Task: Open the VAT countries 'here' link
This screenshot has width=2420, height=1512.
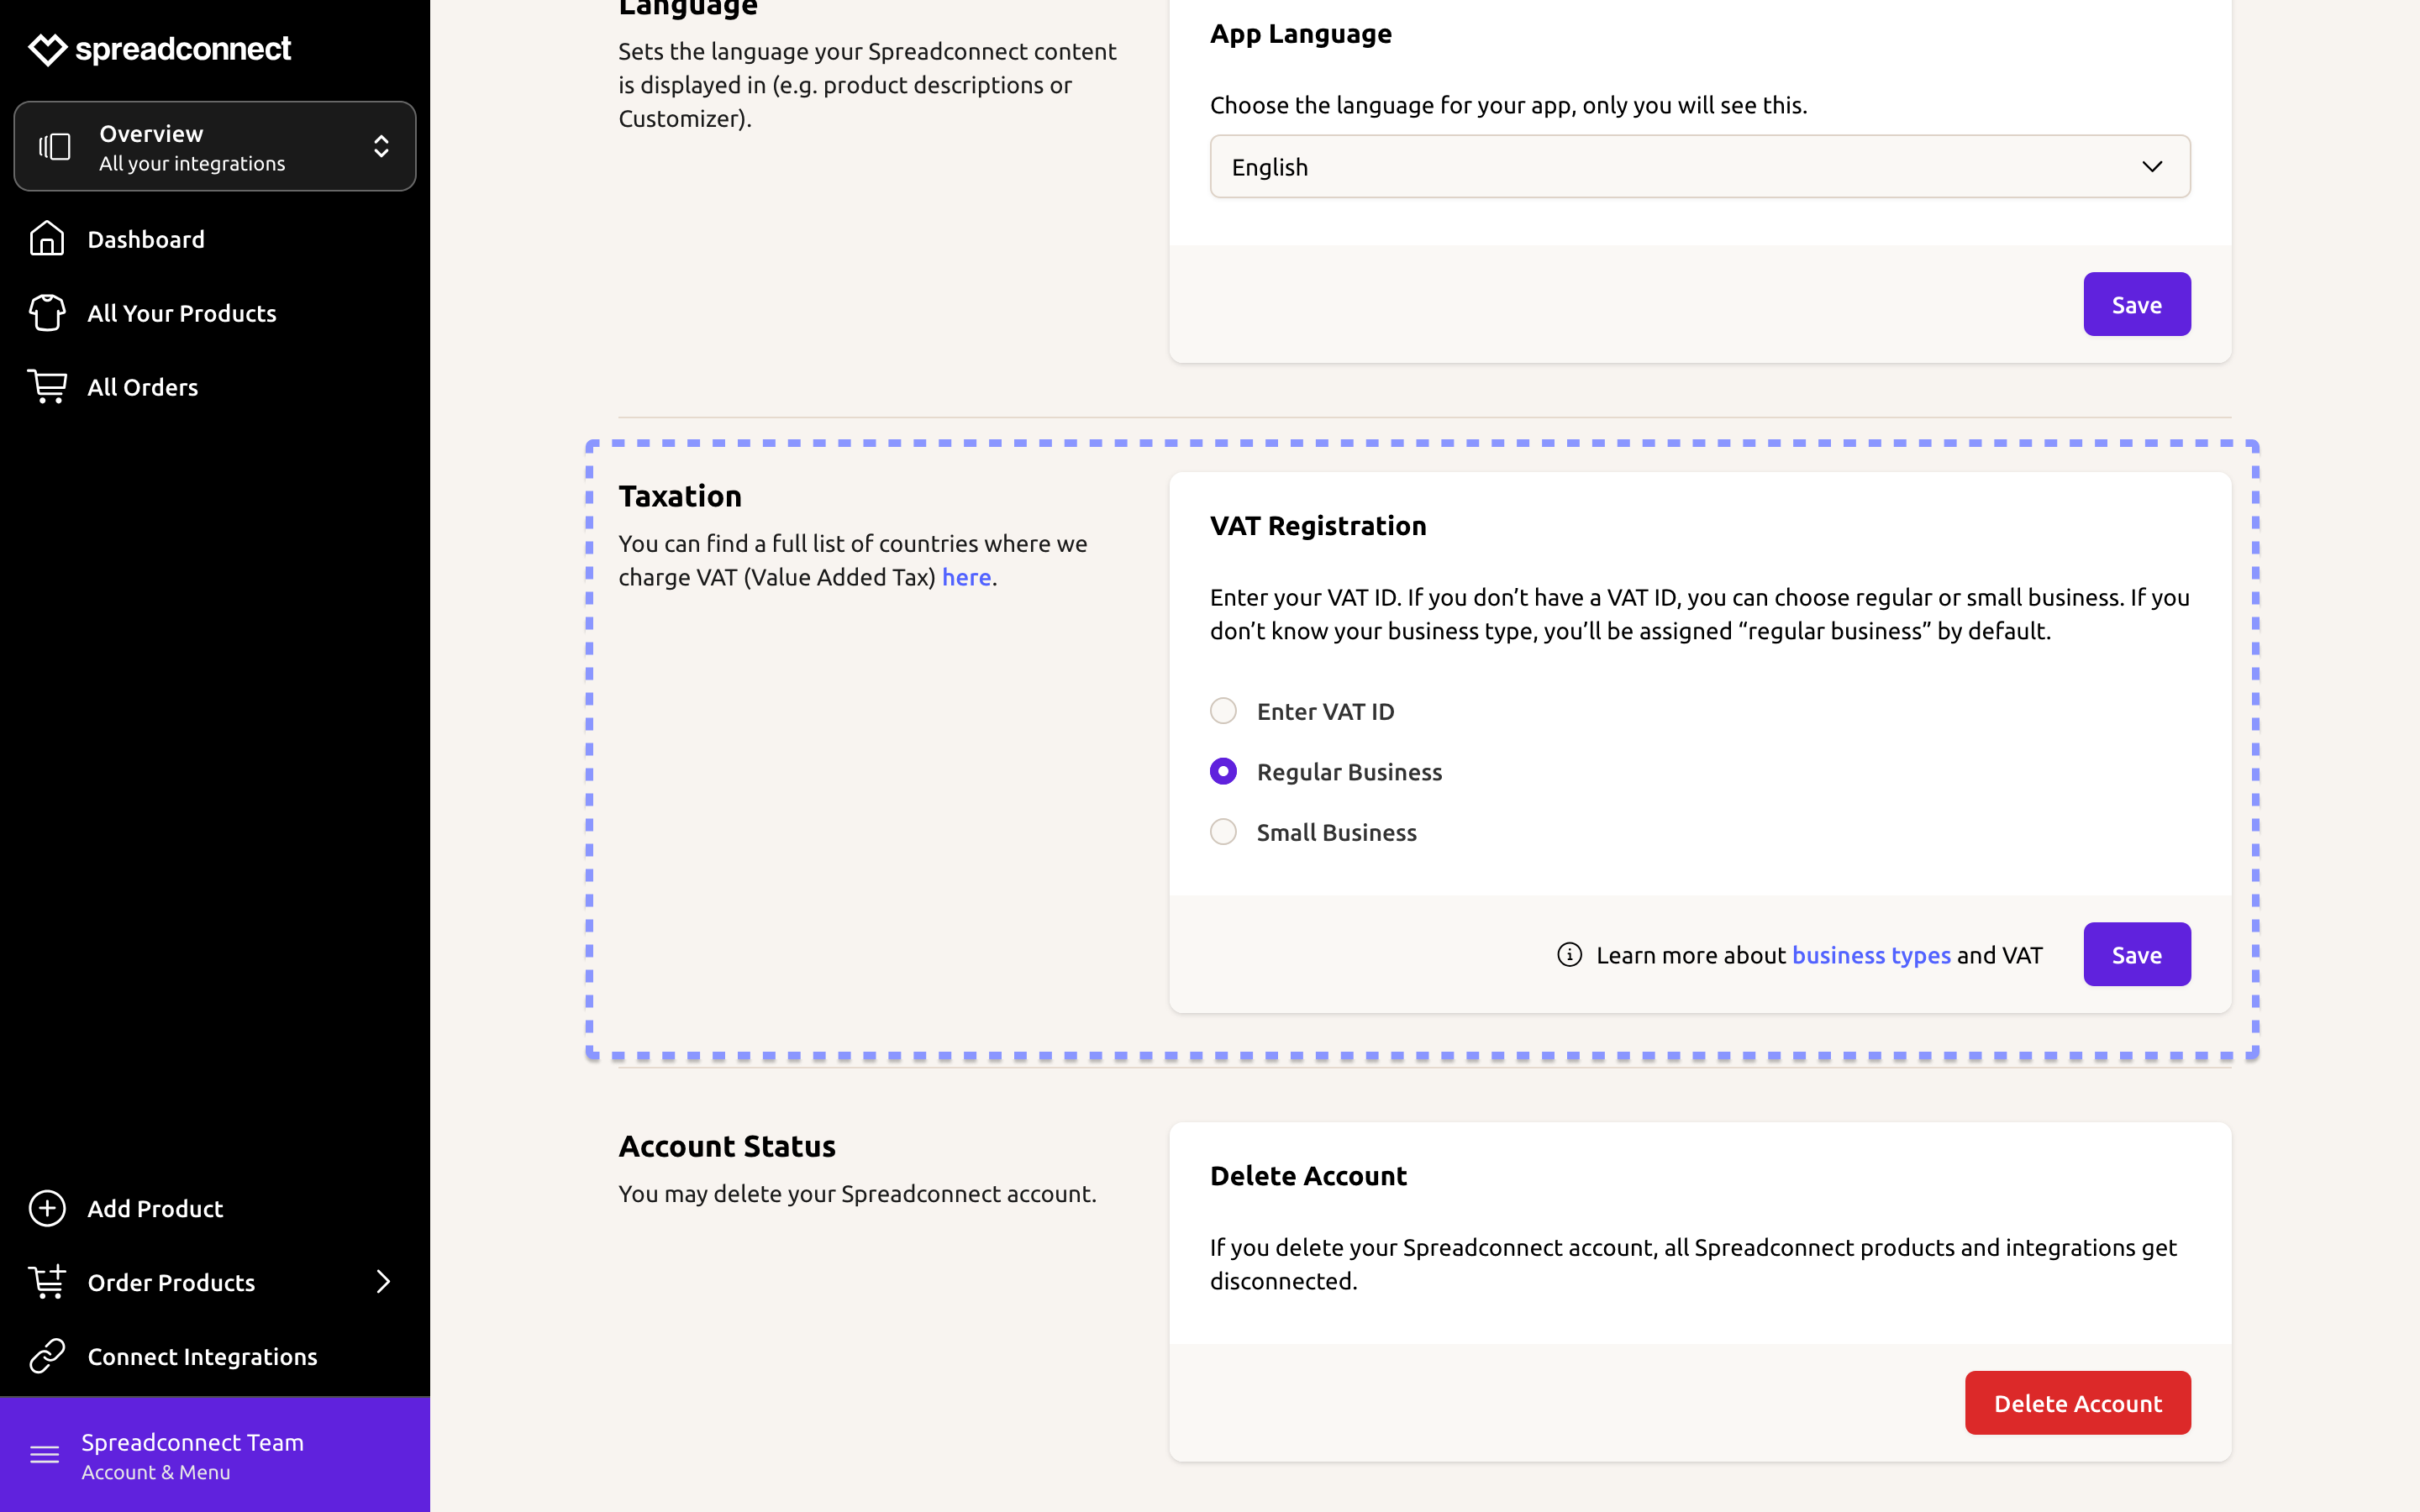Action: [966, 577]
